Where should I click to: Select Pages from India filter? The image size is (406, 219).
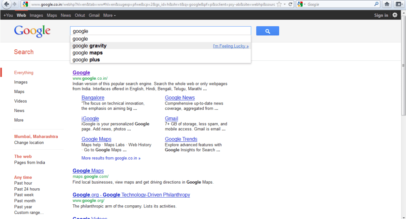29,162
